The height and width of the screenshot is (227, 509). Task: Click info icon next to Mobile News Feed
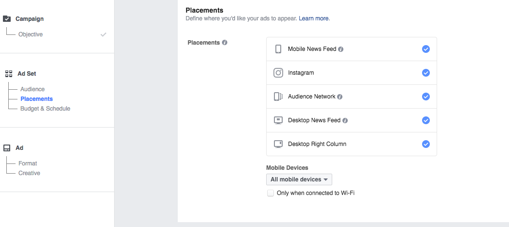(341, 49)
